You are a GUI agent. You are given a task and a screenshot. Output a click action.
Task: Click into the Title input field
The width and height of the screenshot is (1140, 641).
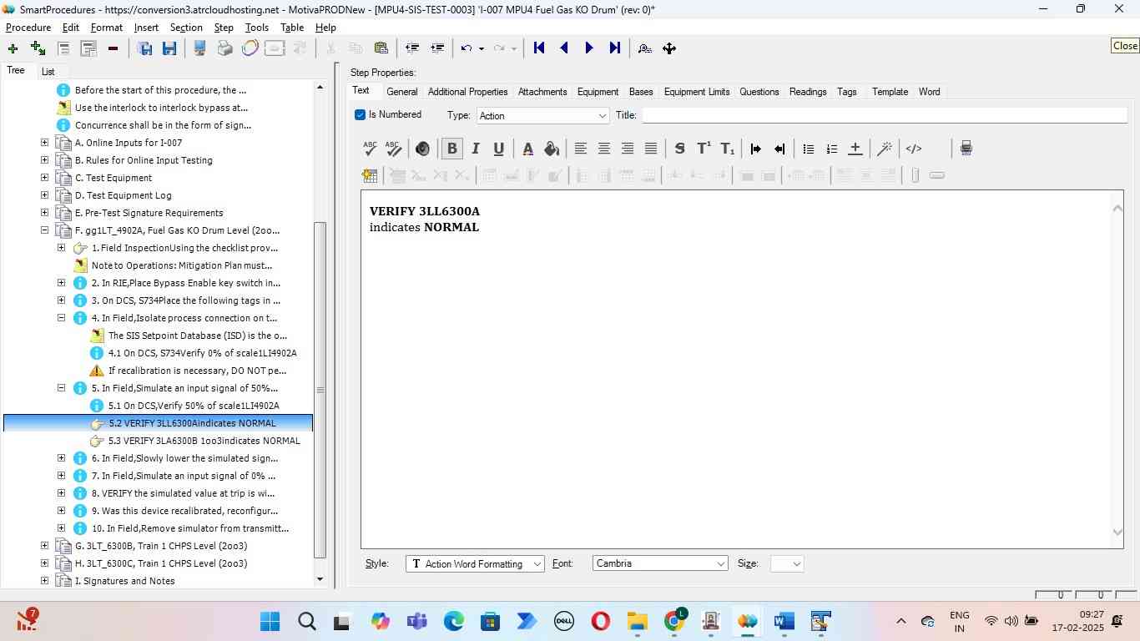(x=884, y=115)
